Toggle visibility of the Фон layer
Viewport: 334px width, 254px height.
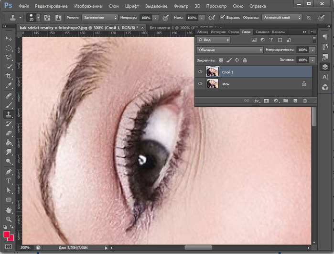[x=200, y=84]
